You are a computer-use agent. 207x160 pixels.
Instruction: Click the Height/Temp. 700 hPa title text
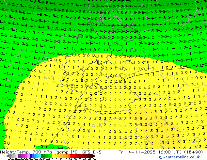click(26, 152)
